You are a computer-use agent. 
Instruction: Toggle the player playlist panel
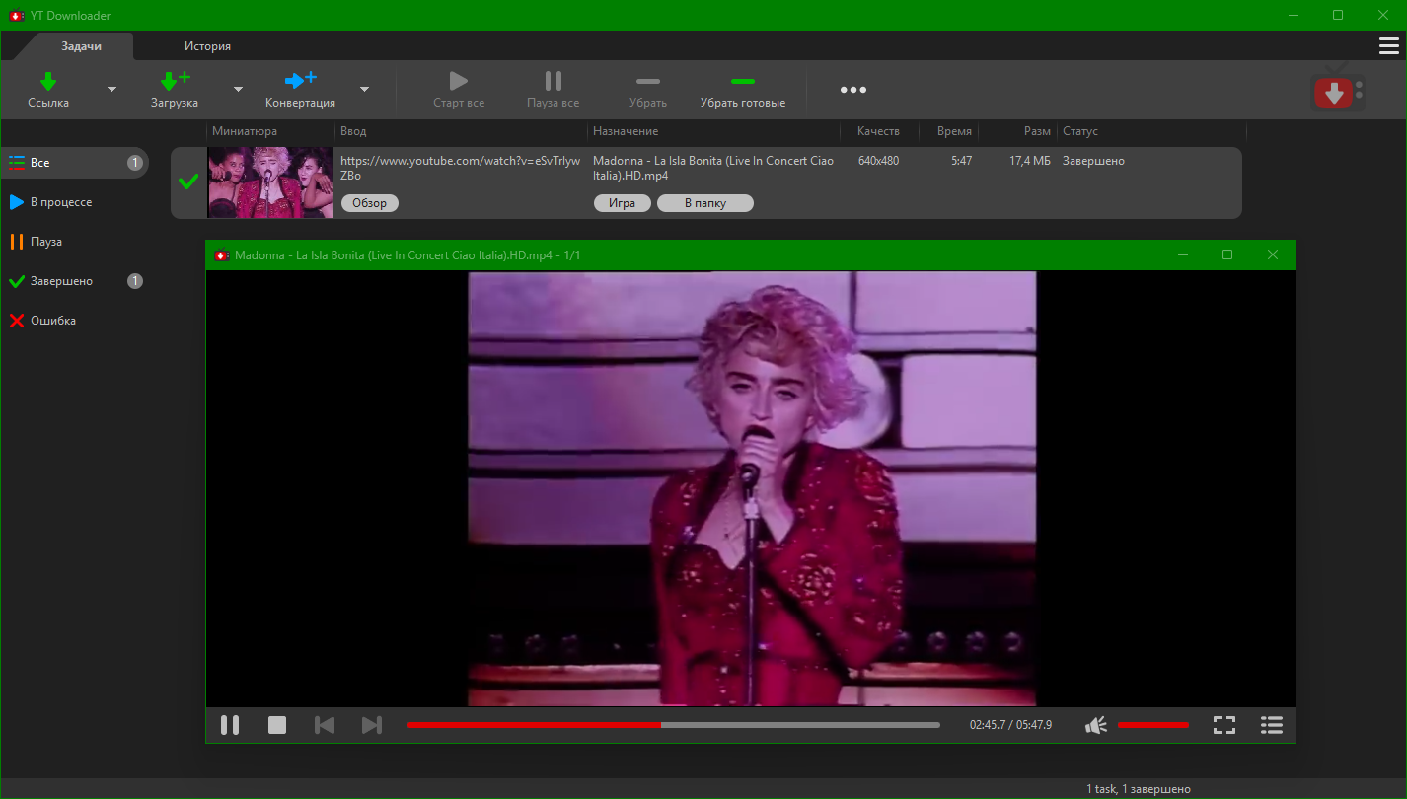[x=1272, y=725]
